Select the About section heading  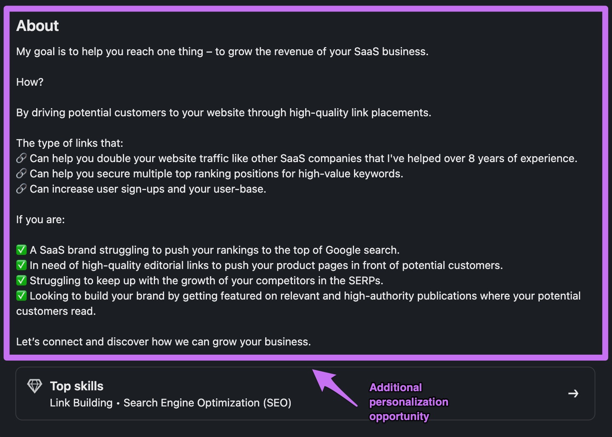point(37,26)
